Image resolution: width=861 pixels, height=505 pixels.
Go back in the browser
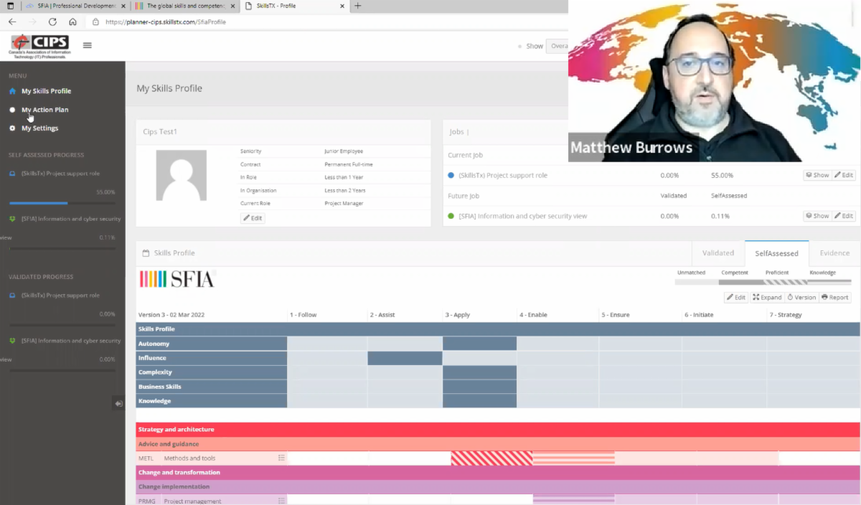pyautogui.click(x=11, y=22)
